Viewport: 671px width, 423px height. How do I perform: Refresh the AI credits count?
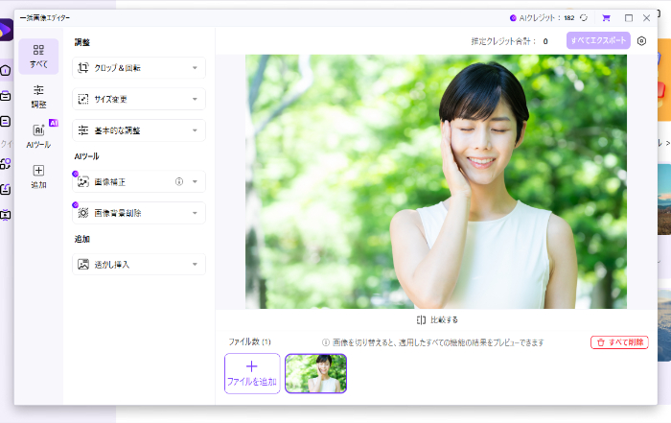(584, 18)
